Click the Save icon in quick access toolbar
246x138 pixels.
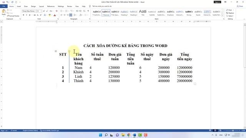pos(3,2)
